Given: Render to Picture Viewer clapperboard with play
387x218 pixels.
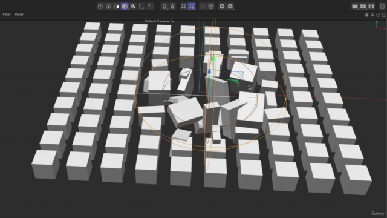Looking at the screenshot, I should click(x=363, y=7).
